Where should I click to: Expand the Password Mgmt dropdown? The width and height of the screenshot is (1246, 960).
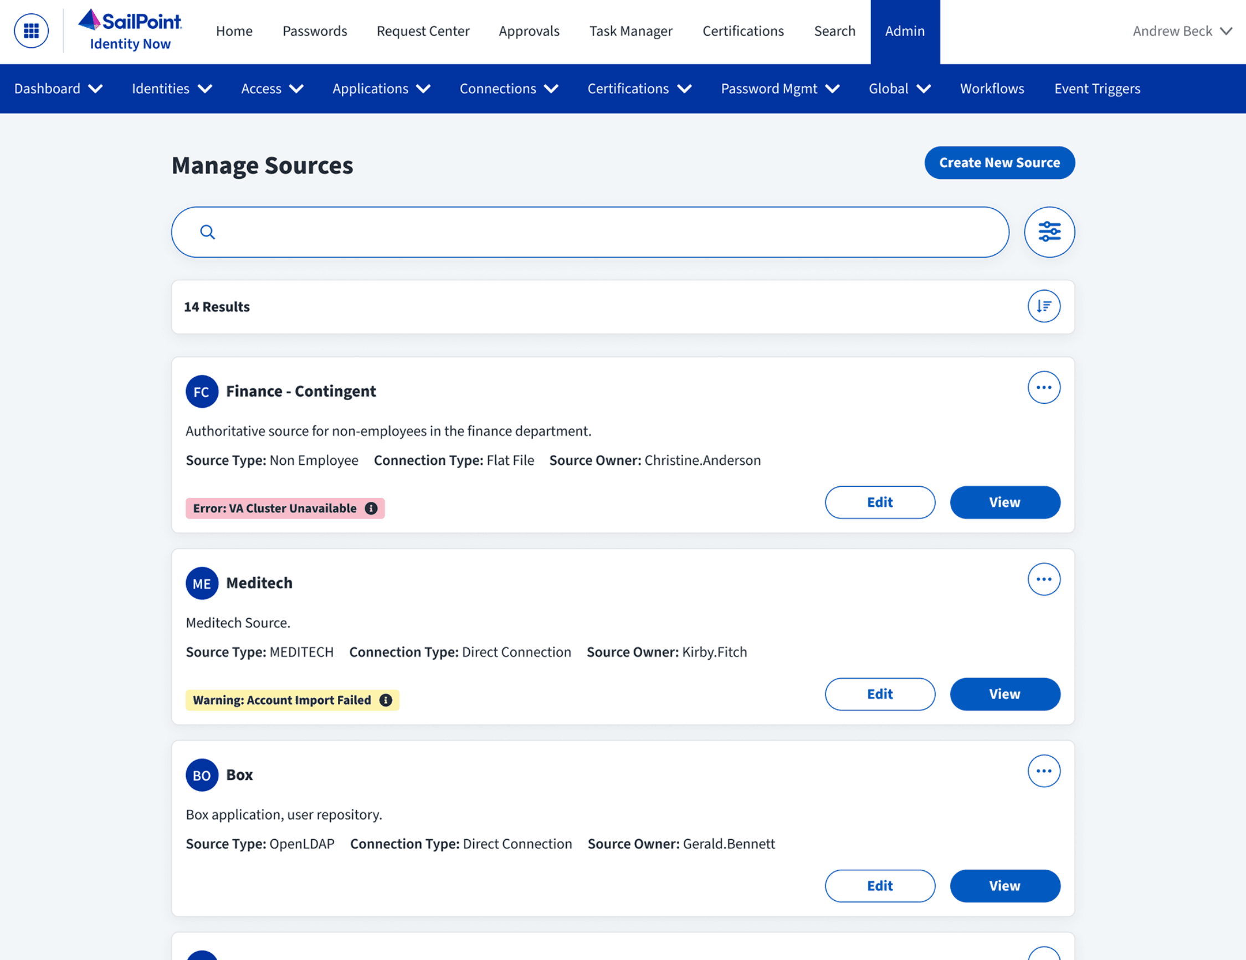[x=780, y=89]
